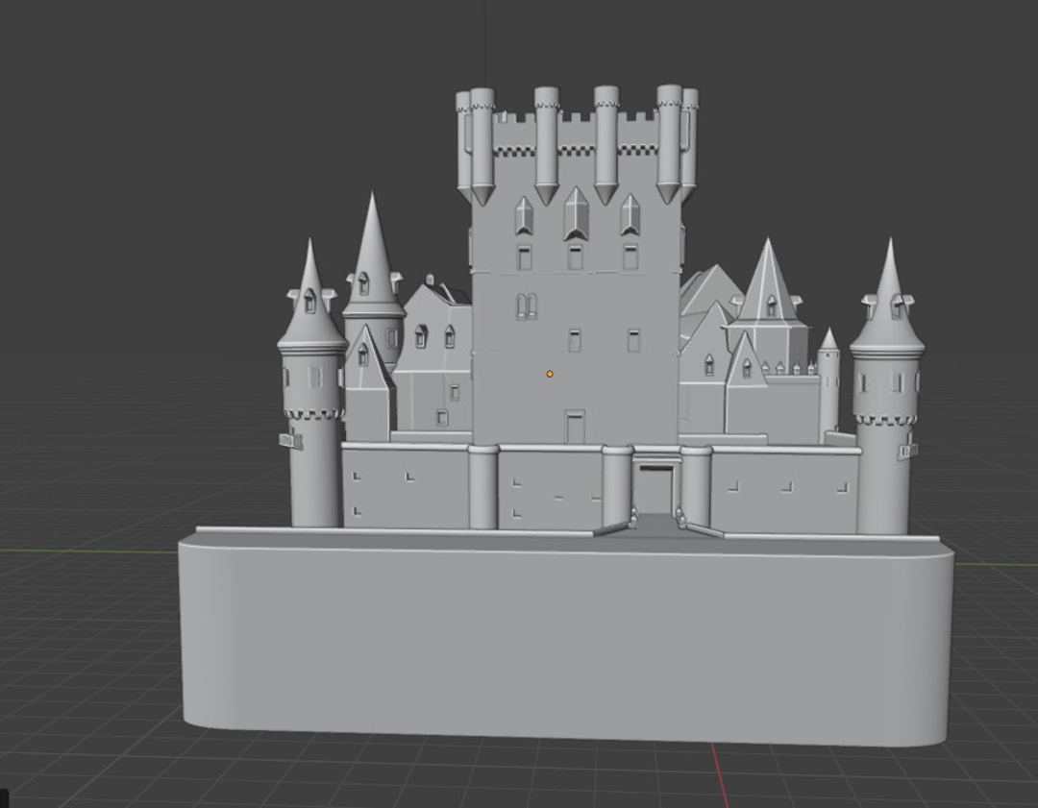Select the round pillar on left front wall
Viewport: 1038px width, 808px height.
(483, 488)
